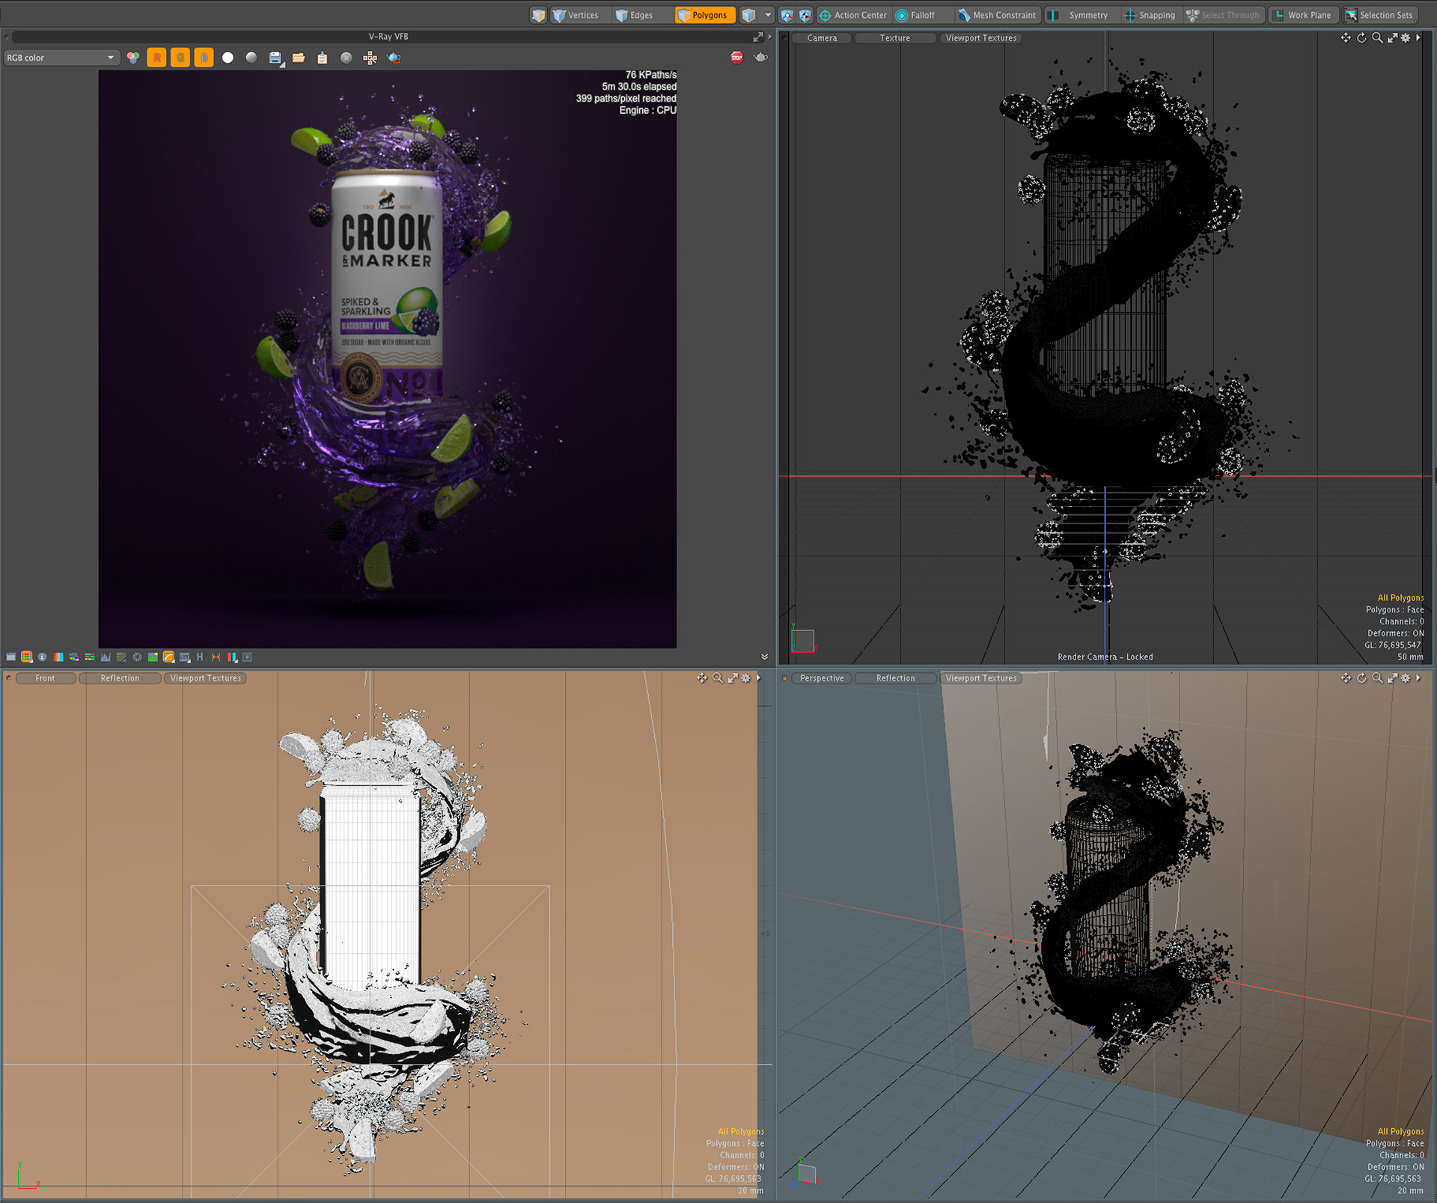Open the Texture shading menu in the Camera viewport

(895, 38)
